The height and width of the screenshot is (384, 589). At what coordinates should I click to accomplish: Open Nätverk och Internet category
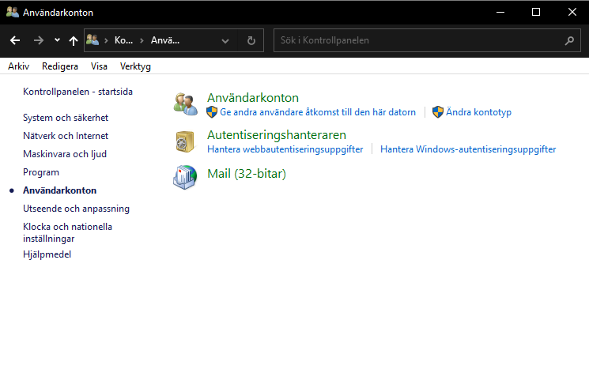66,136
